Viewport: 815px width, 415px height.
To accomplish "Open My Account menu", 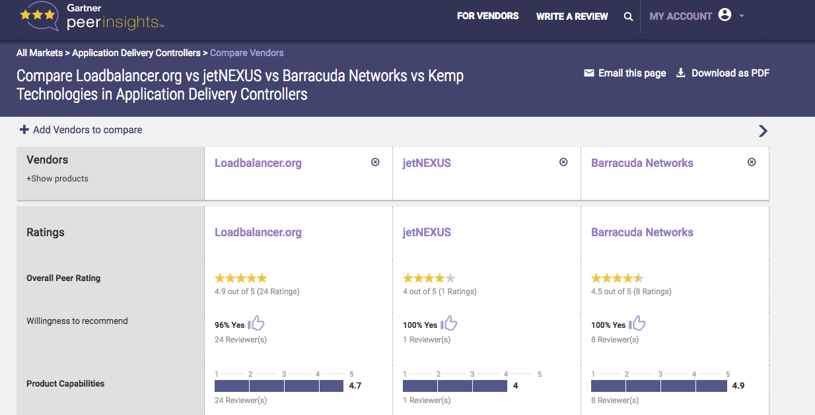I will tap(681, 16).
